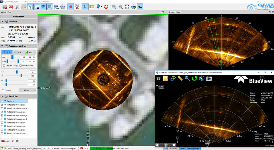Undock the Forward Look panel
The image size is (274, 150).
[269, 12]
